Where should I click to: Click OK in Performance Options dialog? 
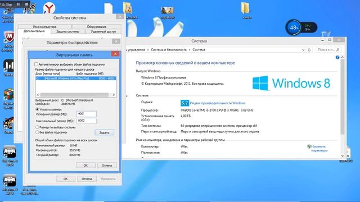point(65,179)
